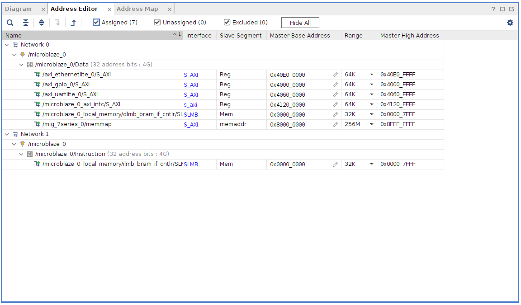Click pencil icon beside 0x8000_0000 base address
The height and width of the screenshot is (305, 521).
coord(335,125)
